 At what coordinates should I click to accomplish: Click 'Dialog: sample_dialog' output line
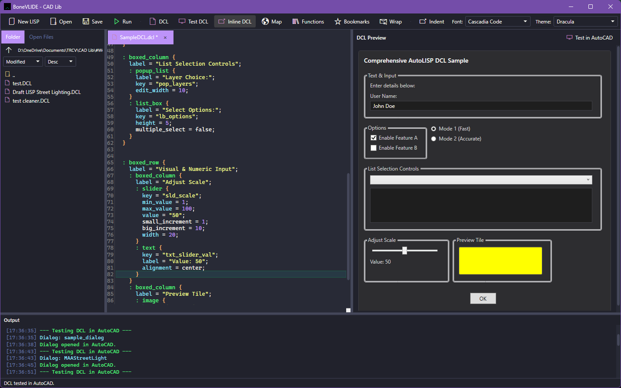tap(72, 338)
